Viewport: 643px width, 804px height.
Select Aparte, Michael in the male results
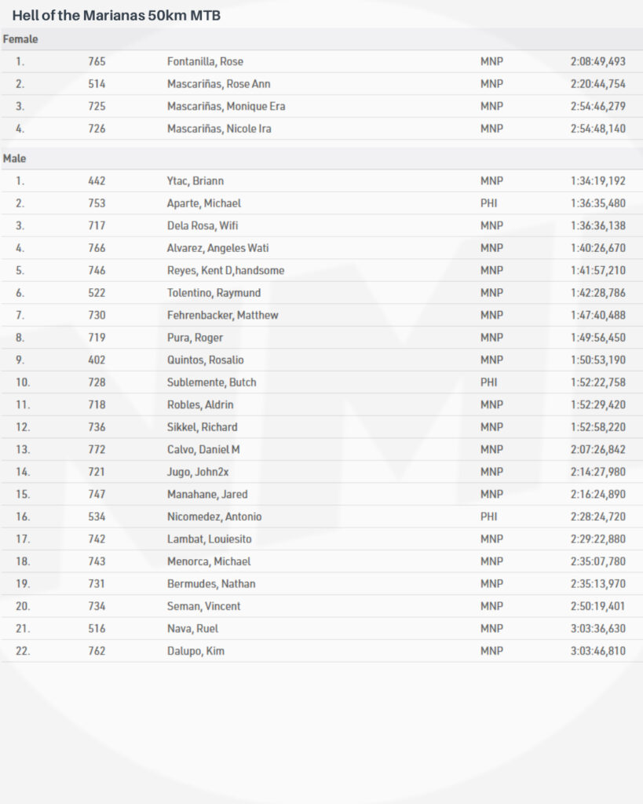(204, 203)
